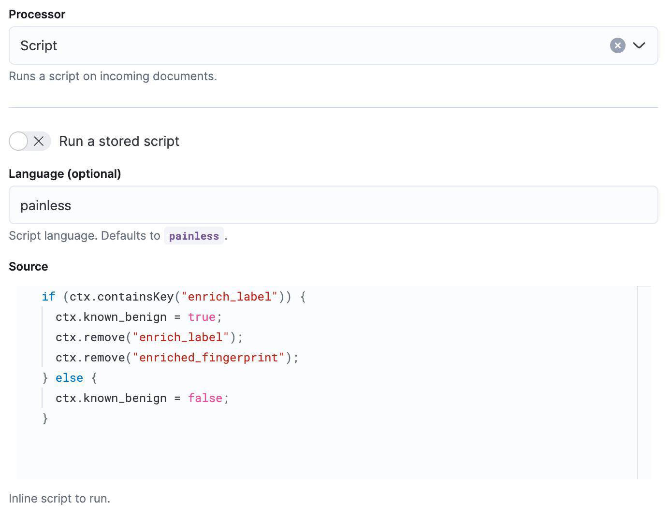Click the 'true' value in the script
The image size is (670, 518).
[202, 317]
